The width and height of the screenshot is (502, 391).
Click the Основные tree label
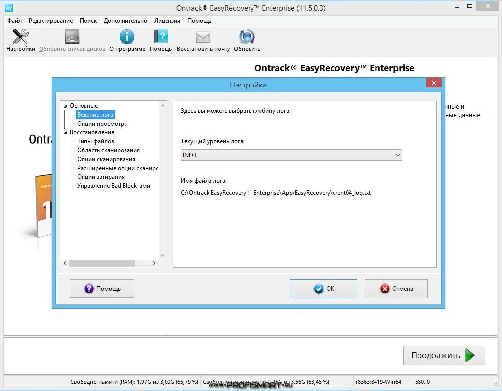tap(84, 106)
